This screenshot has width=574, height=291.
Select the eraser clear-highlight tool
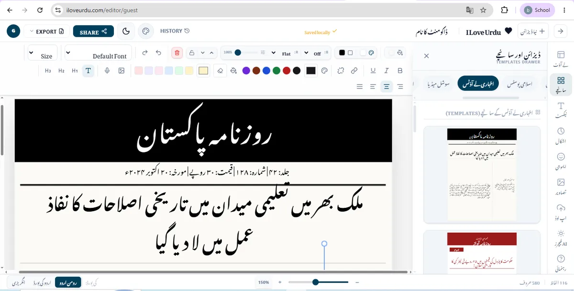click(x=220, y=71)
